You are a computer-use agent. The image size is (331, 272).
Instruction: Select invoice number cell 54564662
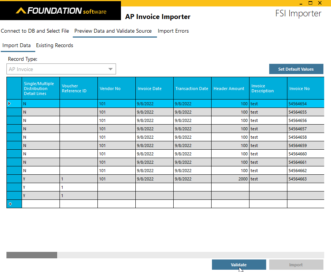click(x=306, y=171)
